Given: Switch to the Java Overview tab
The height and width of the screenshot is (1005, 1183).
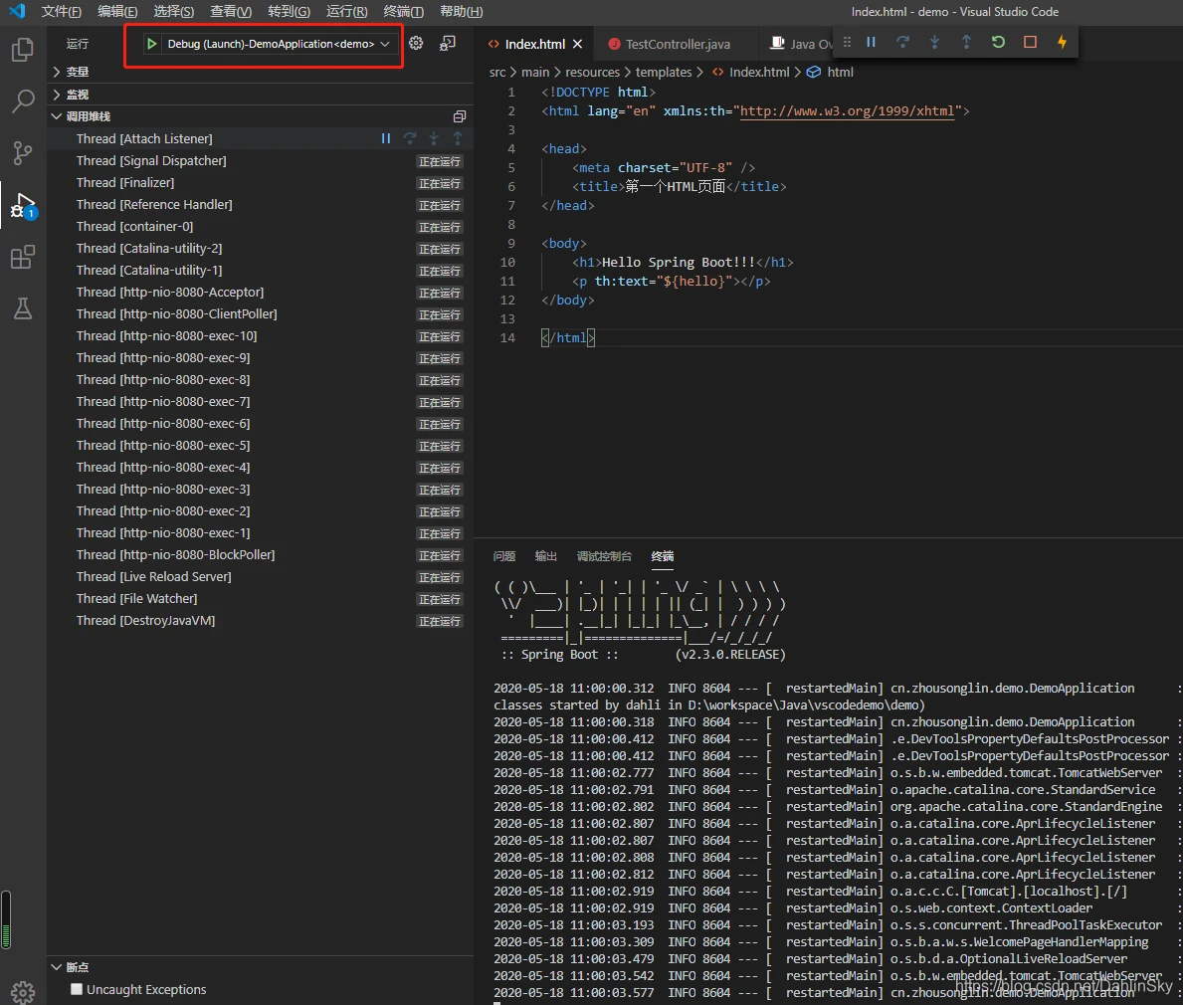Looking at the screenshot, I should click(x=801, y=44).
